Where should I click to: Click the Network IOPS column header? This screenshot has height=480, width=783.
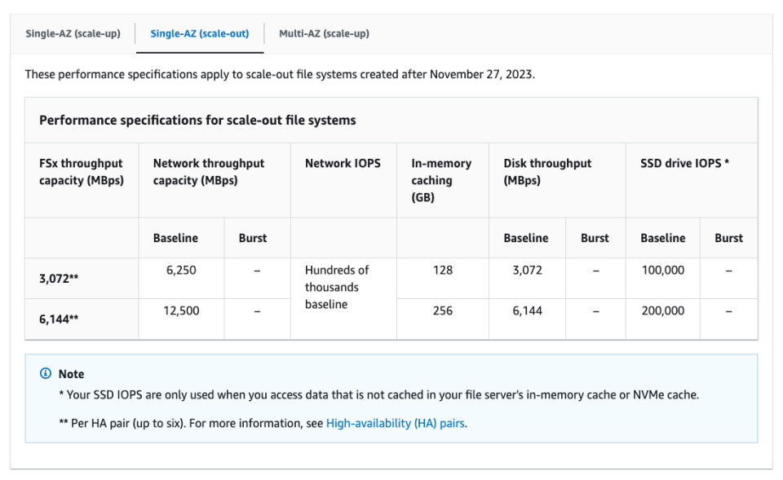343,163
